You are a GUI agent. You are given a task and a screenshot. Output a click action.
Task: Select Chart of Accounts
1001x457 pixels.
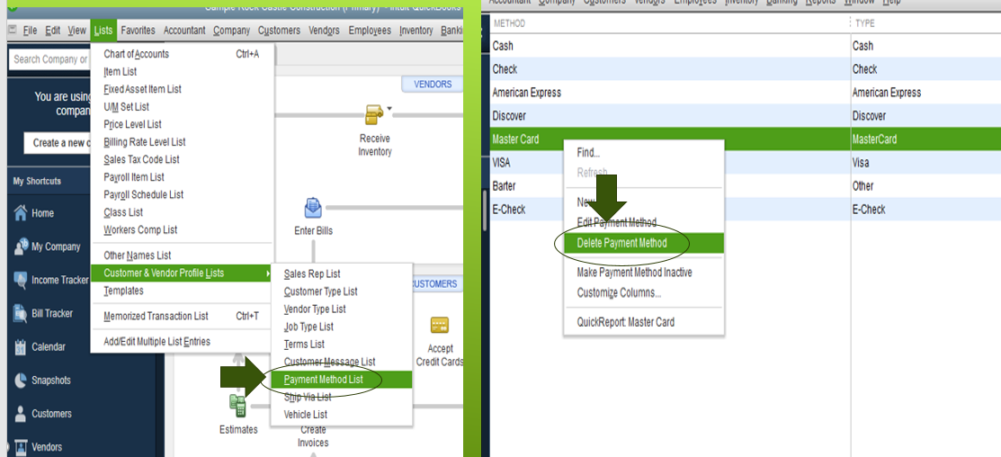(182, 54)
